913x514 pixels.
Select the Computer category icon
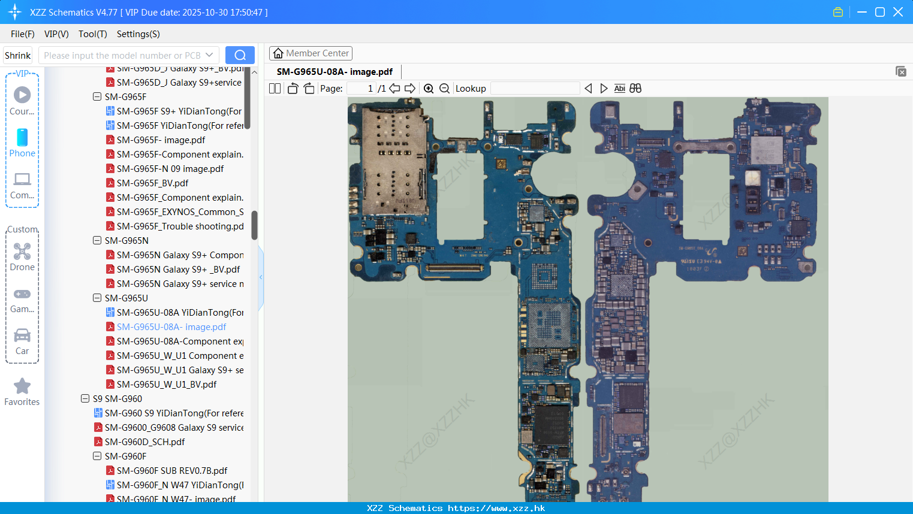coord(22,186)
